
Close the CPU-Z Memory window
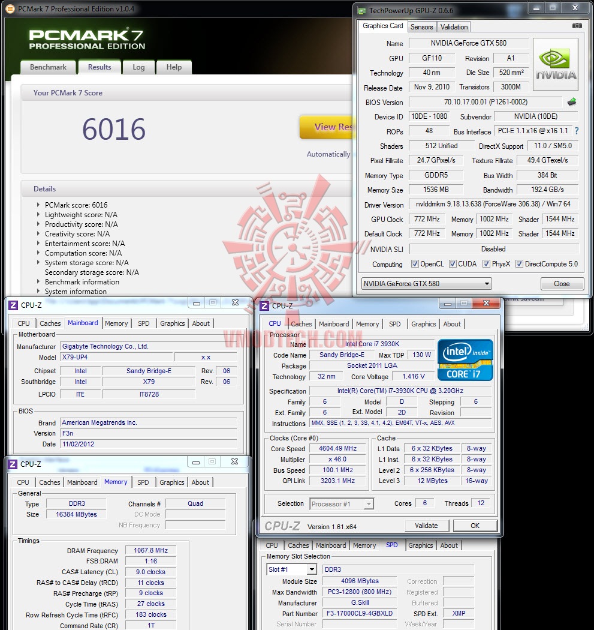coord(235,462)
